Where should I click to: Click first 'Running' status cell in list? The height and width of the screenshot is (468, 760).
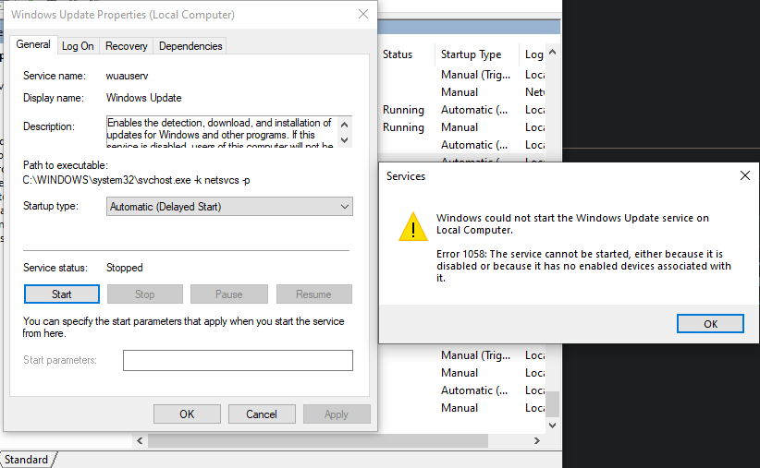point(403,110)
